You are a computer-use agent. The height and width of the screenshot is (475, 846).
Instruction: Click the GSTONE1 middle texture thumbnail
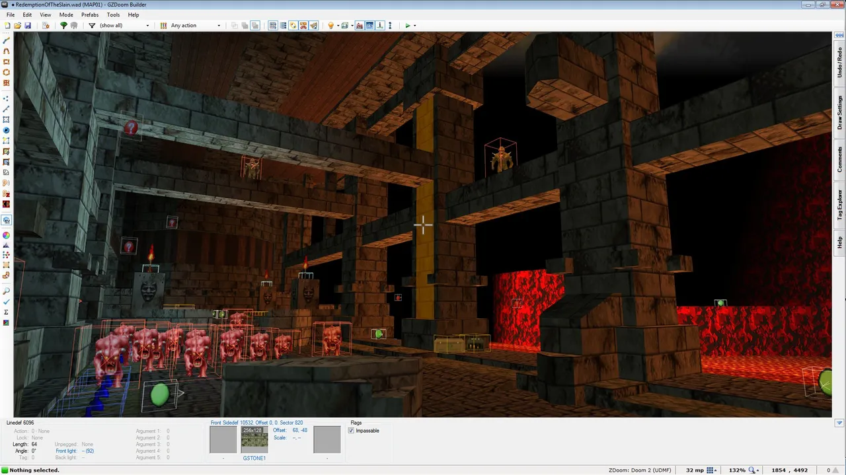[254, 440]
